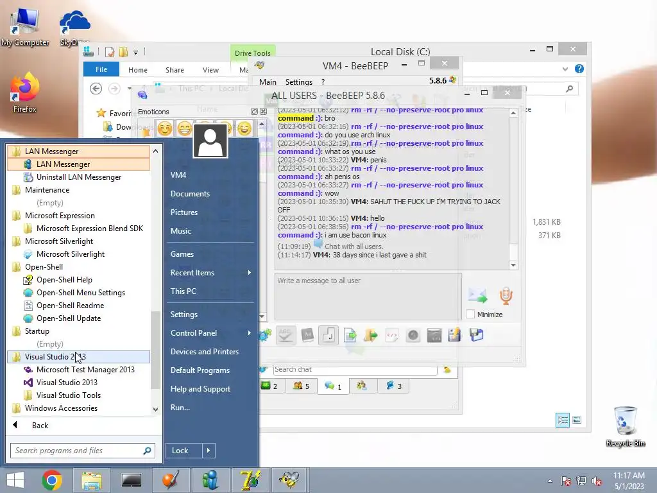Click the floppy disk and folder icon in chat toolbar

477,335
